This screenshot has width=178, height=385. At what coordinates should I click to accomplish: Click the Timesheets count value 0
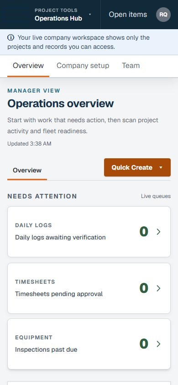click(x=144, y=288)
